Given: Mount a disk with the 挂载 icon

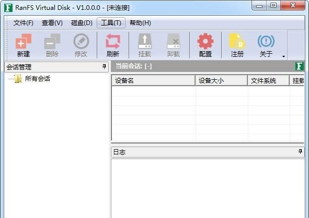Looking at the screenshot, I should click(145, 41).
